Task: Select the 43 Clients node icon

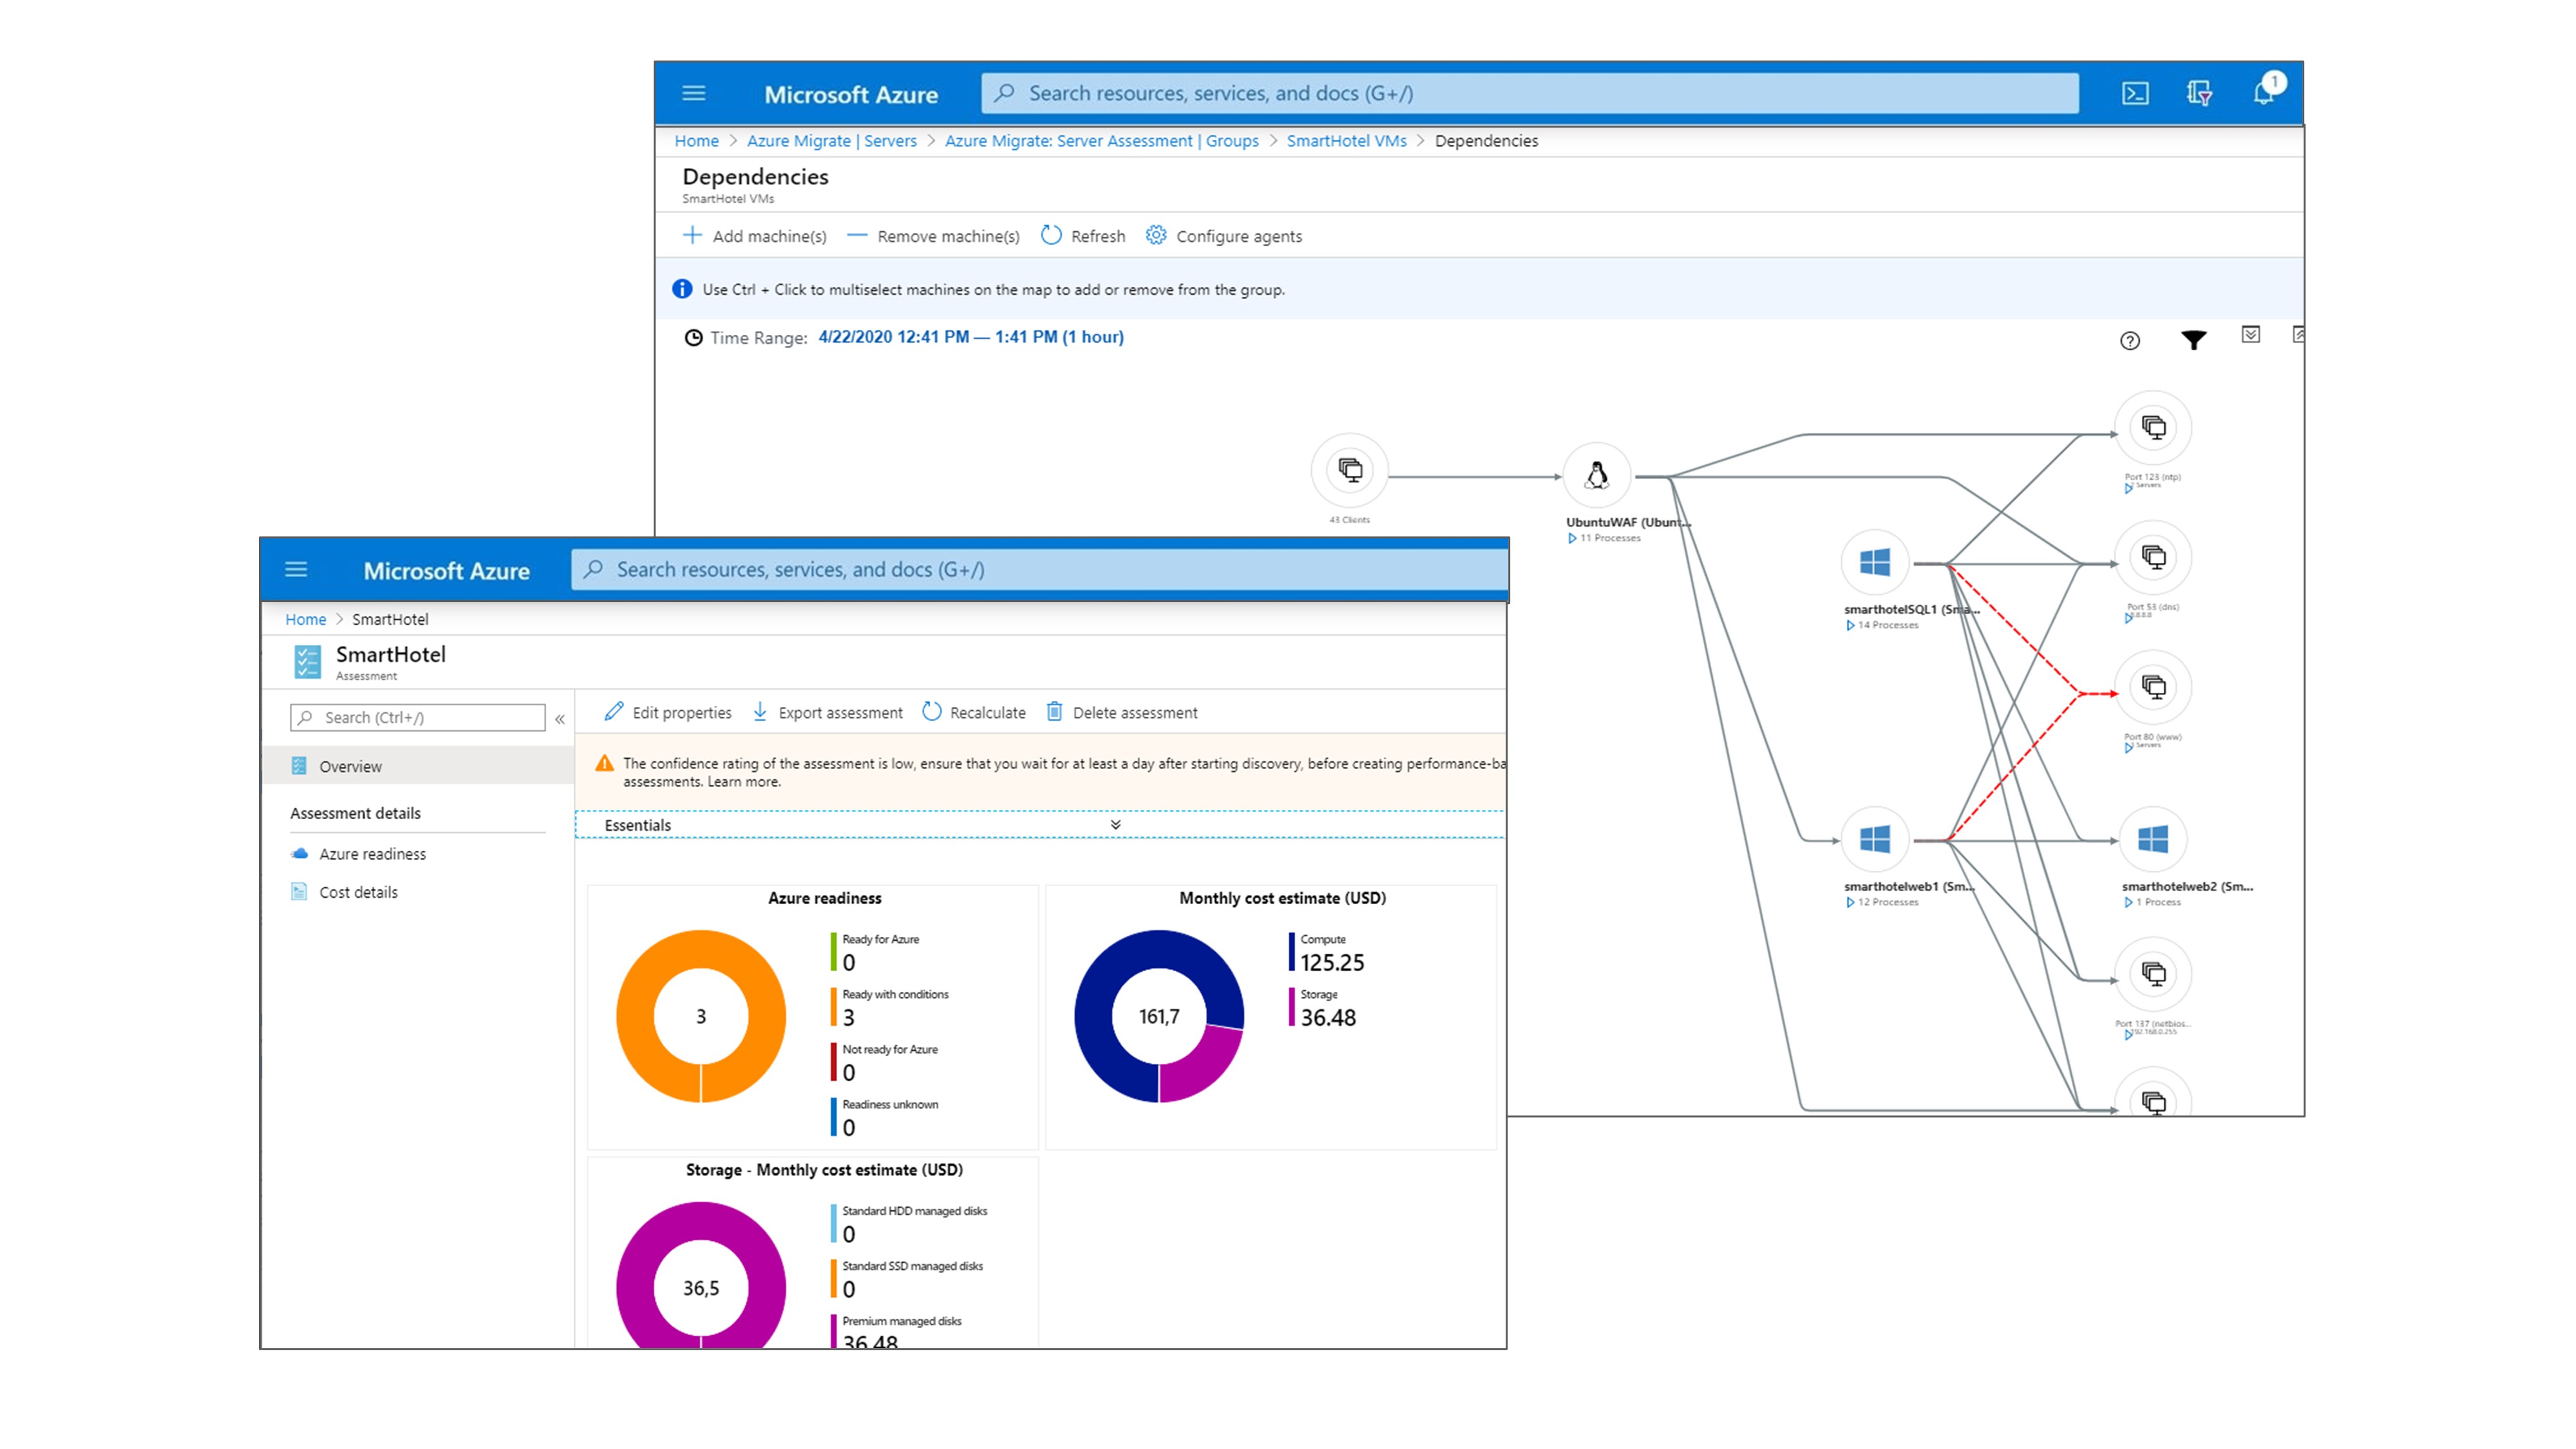Action: point(1349,470)
